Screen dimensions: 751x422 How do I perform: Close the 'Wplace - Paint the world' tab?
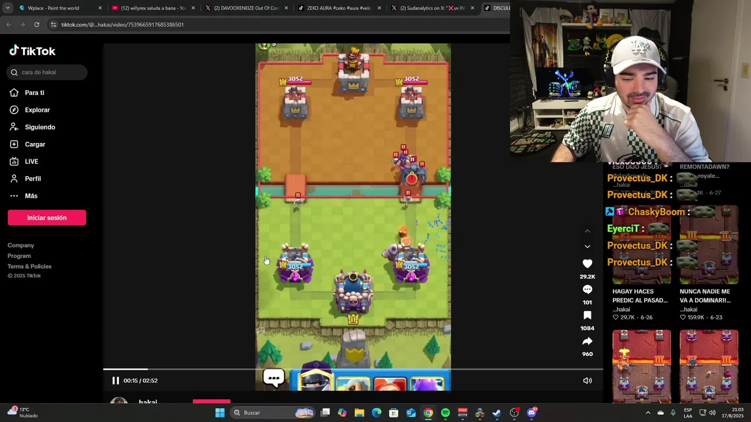click(x=100, y=8)
